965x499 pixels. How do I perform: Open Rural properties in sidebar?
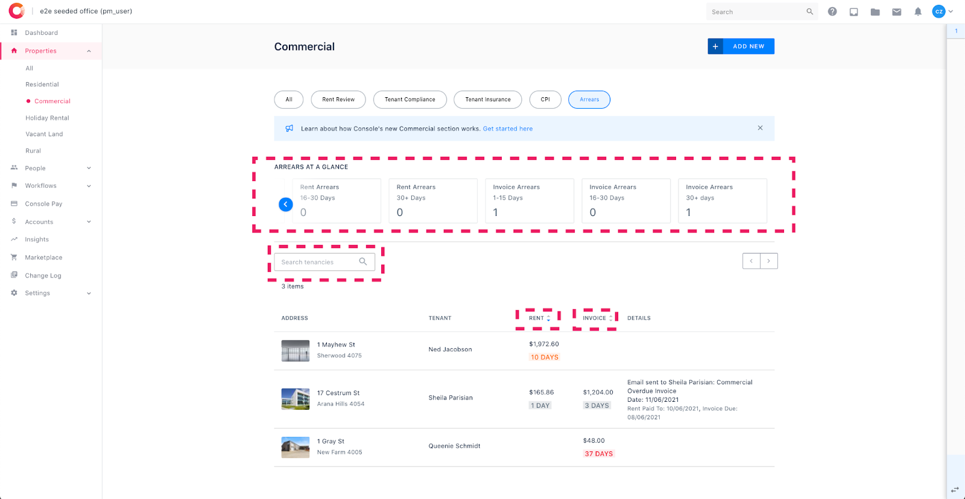33,151
